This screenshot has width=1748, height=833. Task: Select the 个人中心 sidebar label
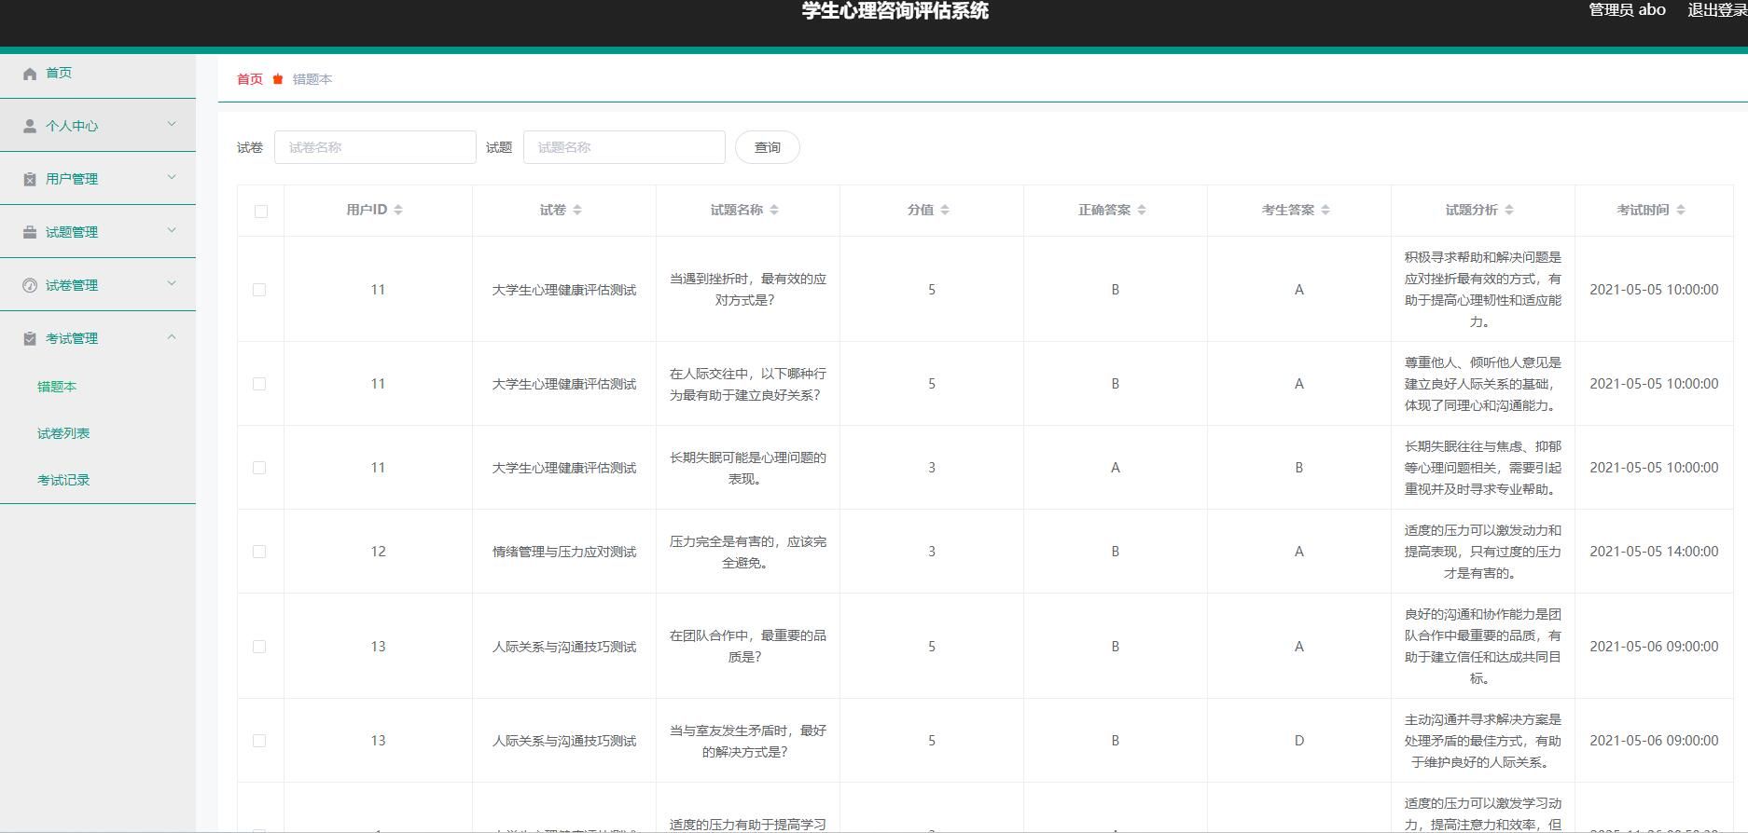click(72, 126)
